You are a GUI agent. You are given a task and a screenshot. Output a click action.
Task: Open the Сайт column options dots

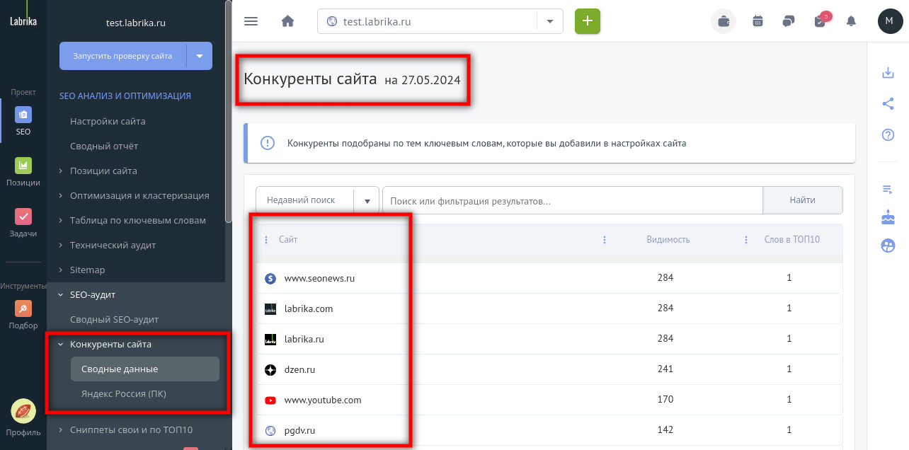(266, 240)
